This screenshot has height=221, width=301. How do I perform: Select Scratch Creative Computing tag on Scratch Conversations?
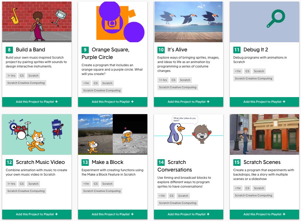point(178,203)
